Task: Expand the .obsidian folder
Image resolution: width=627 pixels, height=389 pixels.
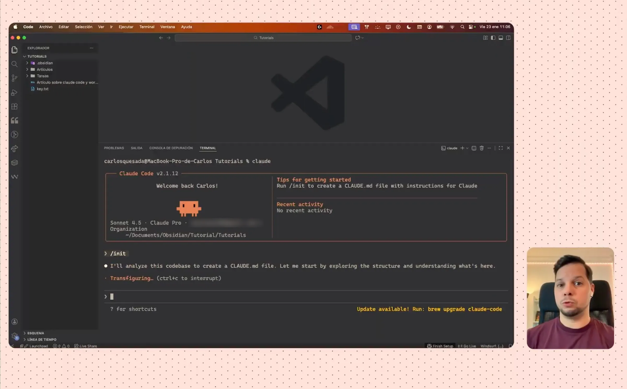Action: [27, 63]
